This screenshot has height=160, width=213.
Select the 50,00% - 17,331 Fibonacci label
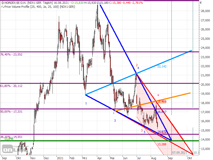pos(11,111)
